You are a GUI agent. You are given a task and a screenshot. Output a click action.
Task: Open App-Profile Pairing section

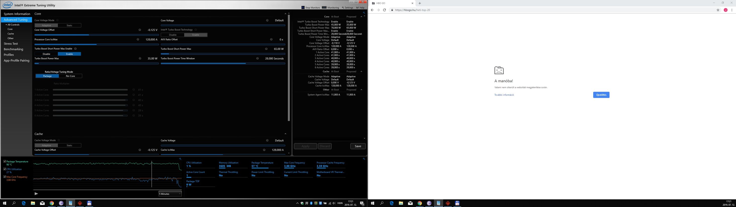pyautogui.click(x=17, y=61)
